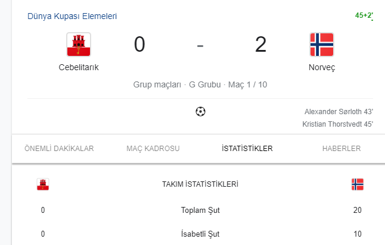This screenshot has height=245, width=385.
Task: Click the Norveç team name
Action: 322,67
